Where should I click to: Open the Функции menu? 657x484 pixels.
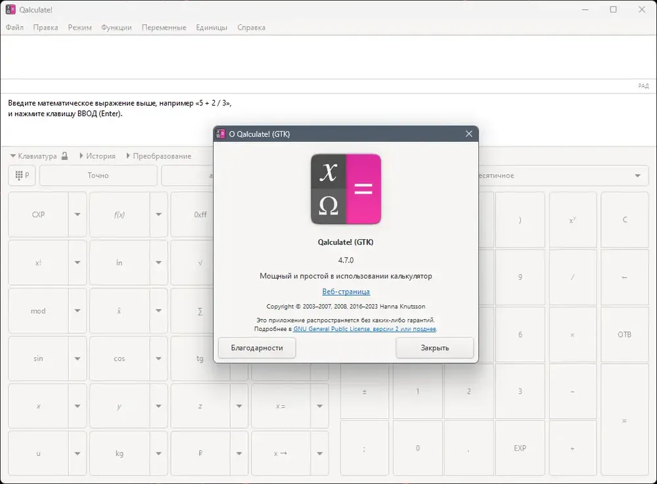(116, 28)
